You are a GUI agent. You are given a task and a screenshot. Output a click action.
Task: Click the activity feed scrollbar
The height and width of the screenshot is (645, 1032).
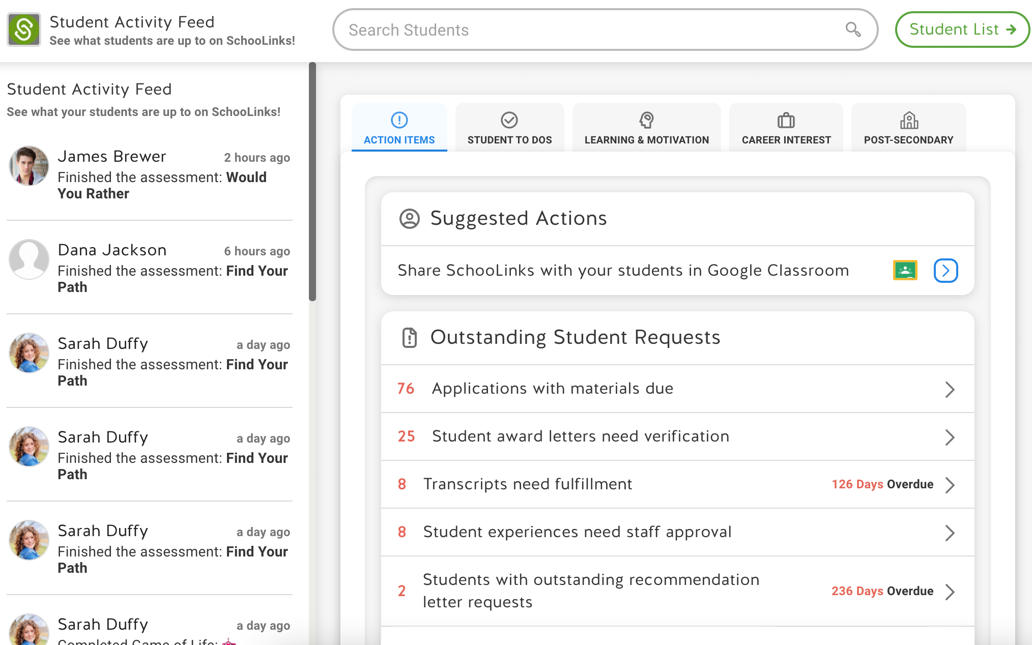click(312, 182)
